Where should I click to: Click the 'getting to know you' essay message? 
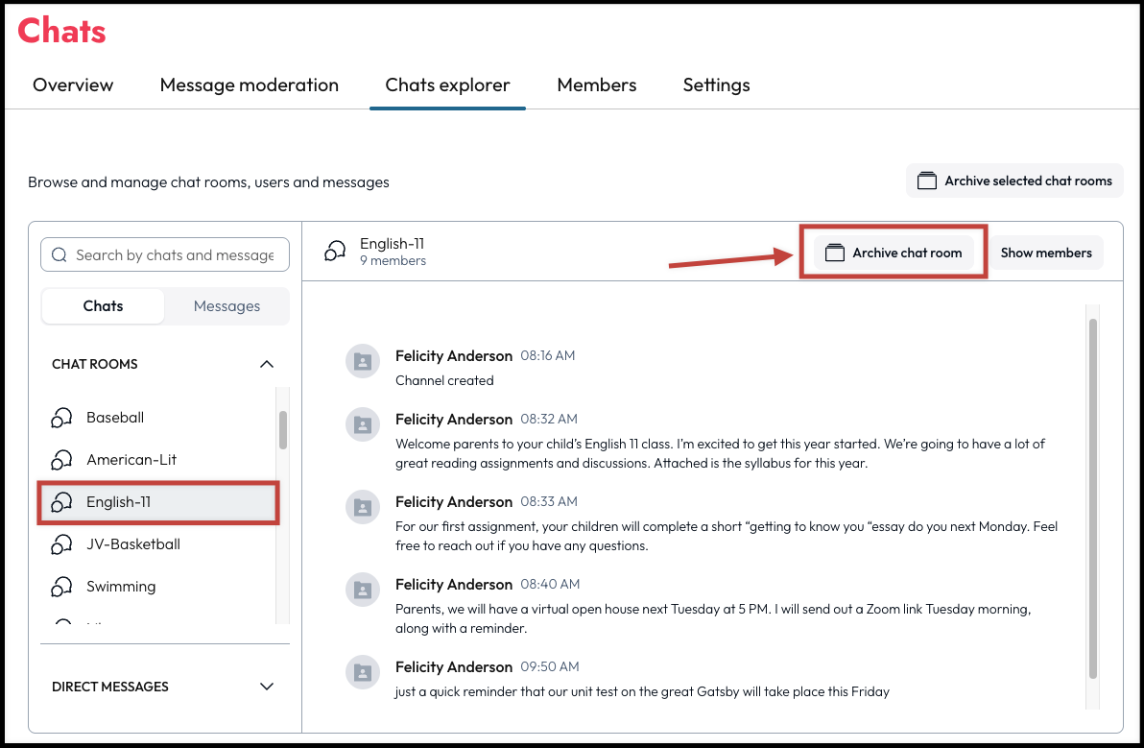[x=726, y=536]
